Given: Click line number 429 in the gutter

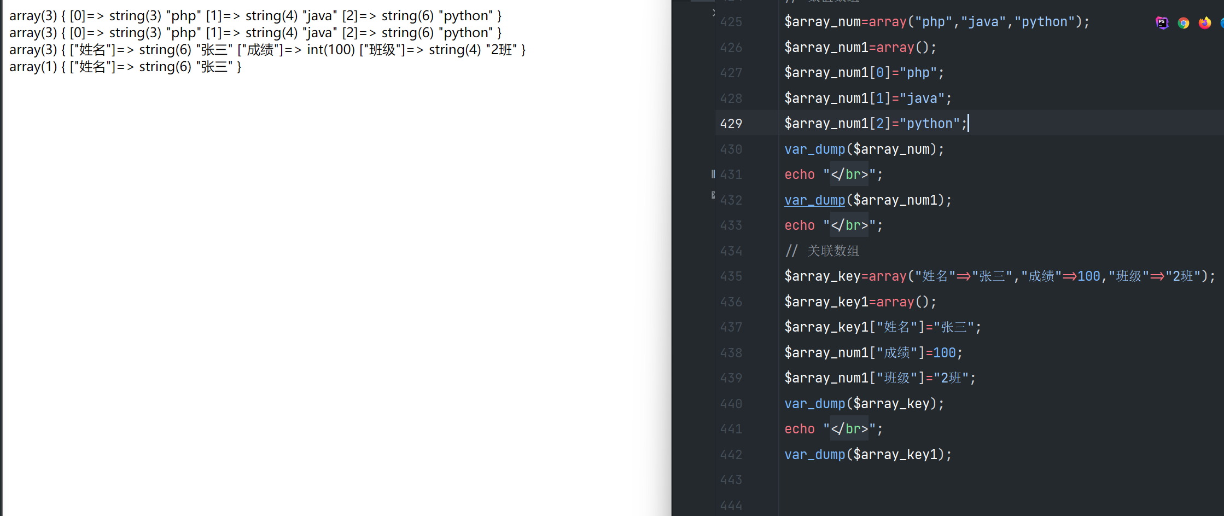Looking at the screenshot, I should [731, 124].
